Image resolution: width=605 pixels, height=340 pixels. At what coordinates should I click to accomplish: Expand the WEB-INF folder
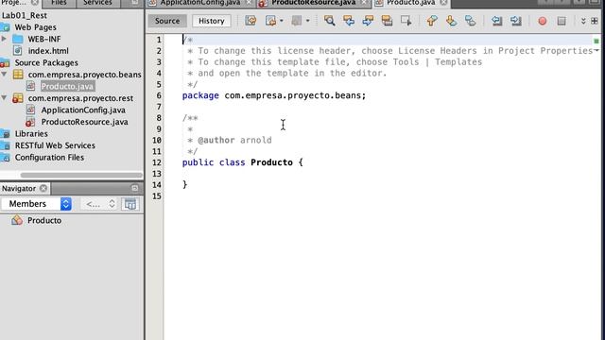click(4, 39)
